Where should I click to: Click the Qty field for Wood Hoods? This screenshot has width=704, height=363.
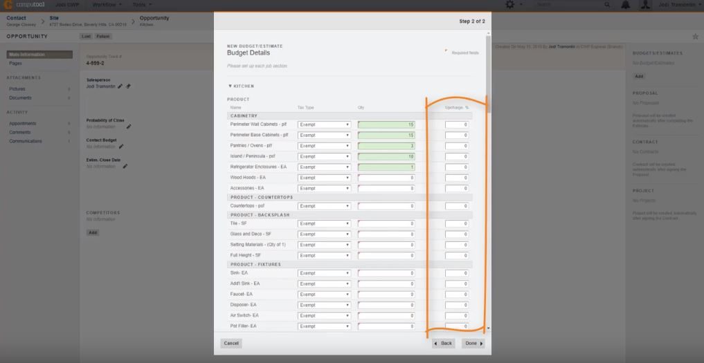386,178
